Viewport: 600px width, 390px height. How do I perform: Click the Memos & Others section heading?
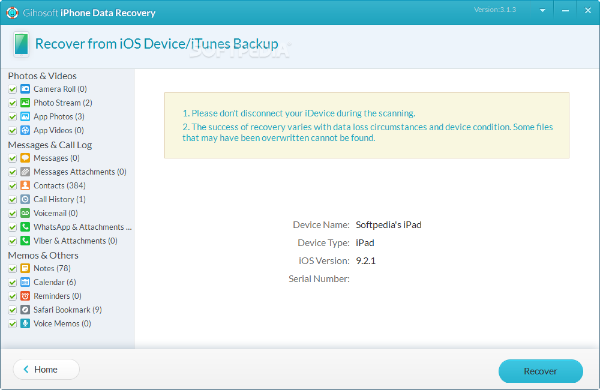point(43,255)
